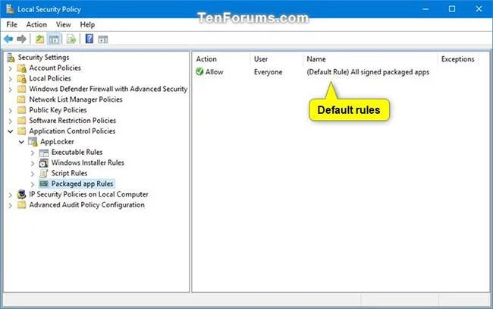Select 'Packaged app Rules' tree label
The image size is (493, 309).
point(82,184)
